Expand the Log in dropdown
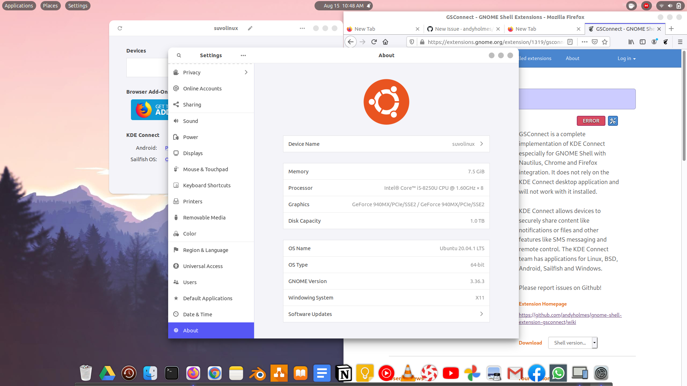Viewport: 687px width, 386px height. click(626, 58)
